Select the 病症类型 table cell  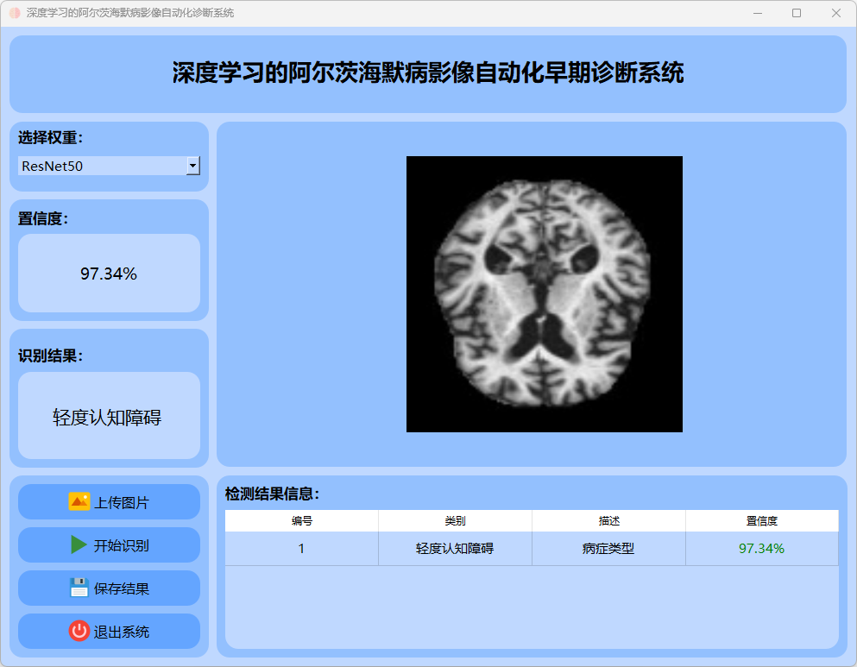click(608, 549)
